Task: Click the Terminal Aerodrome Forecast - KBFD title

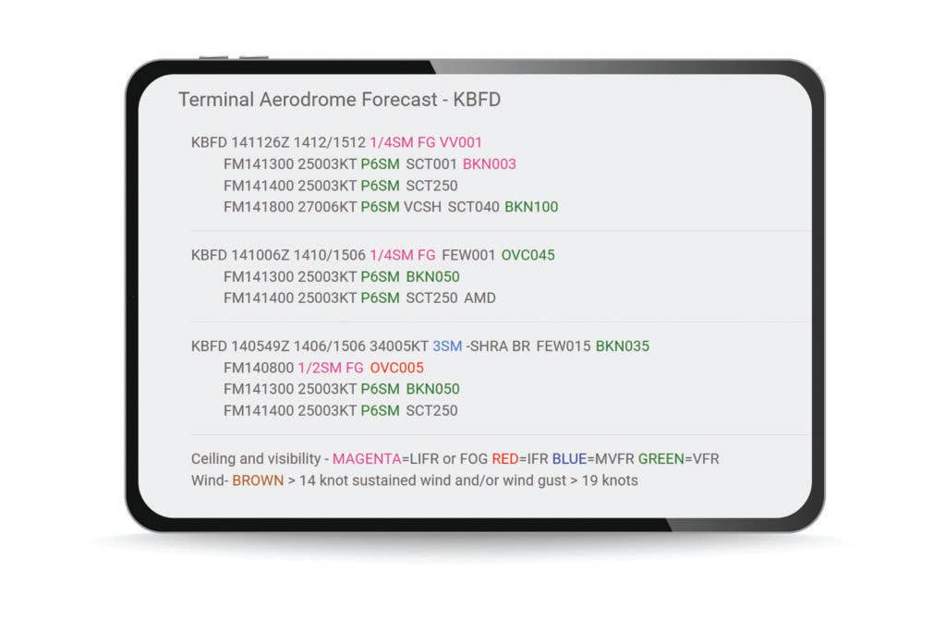Action: [339, 100]
